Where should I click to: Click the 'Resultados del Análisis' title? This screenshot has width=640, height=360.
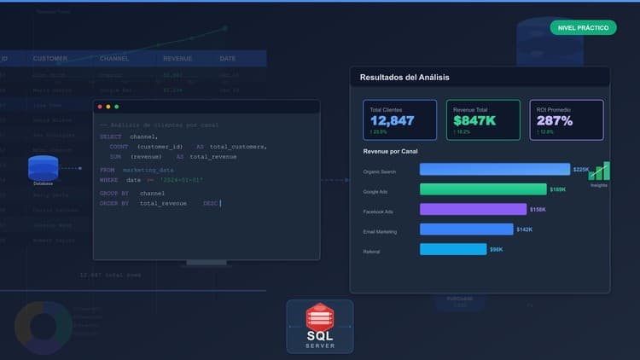pos(404,77)
